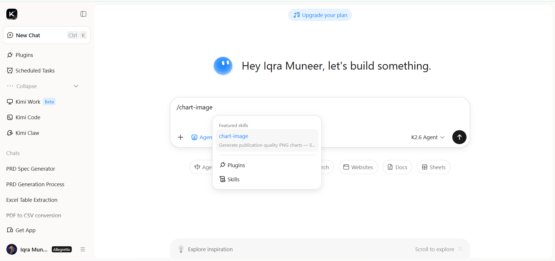Viewport: 555px width, 261px height.
Task: Click the Explore inspiration bar
Action: pyautogui.click(x=320, y=249)
